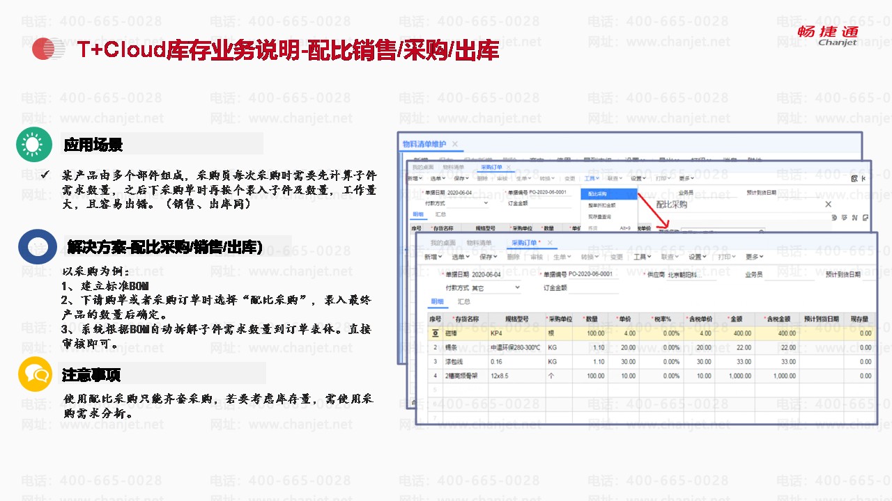Switch to 我的桌面 tab in middle window
The width and height of the screenshot is (892, 501).
click(422, 167)
